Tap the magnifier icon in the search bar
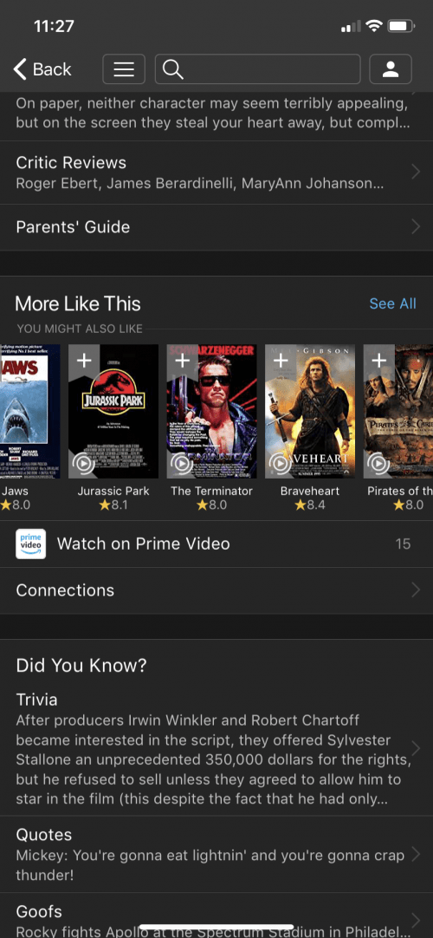 (172, 69)
